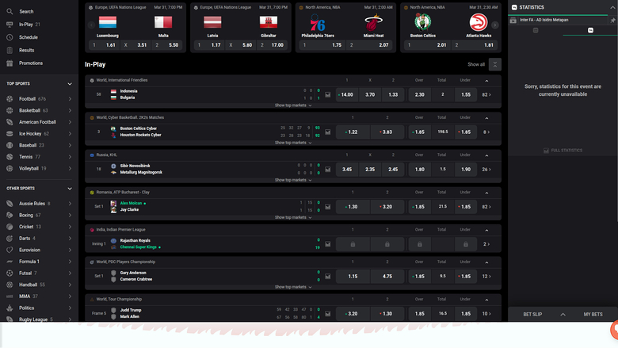Click Show all in-play events

476,65
